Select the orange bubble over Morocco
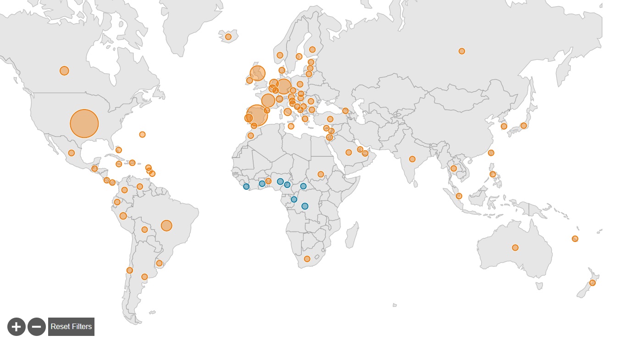The width and height of the screenshot is (620, 346). (250, 135)
